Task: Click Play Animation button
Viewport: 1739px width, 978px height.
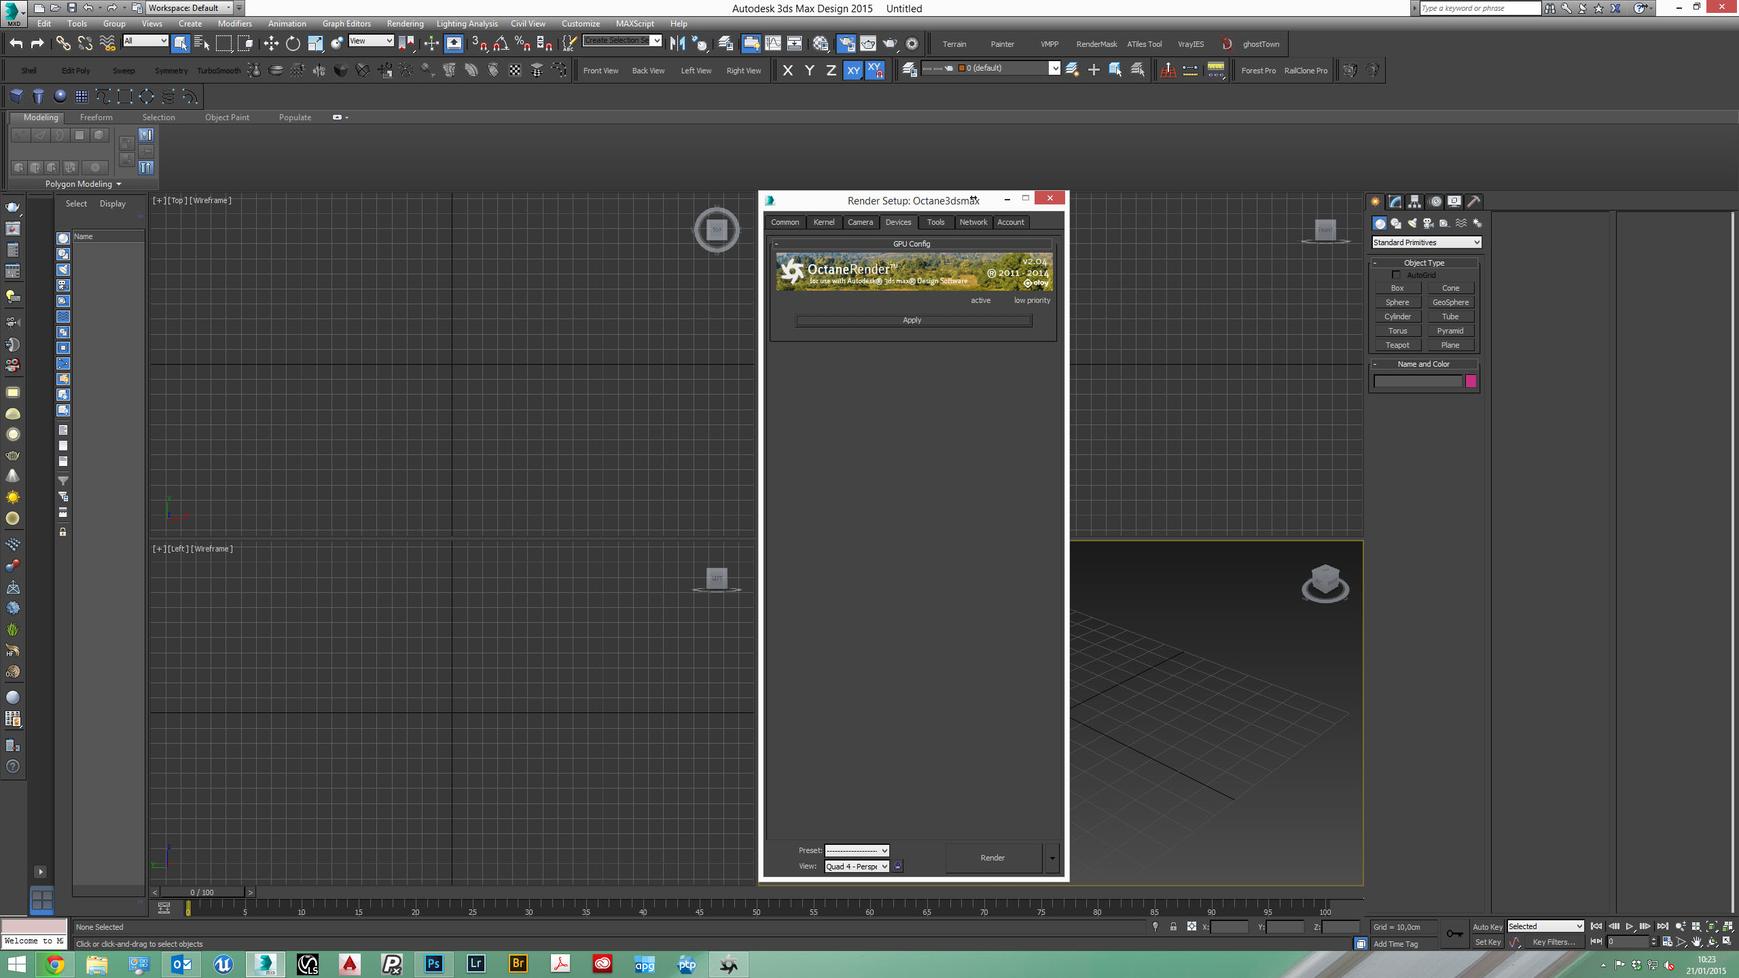Action: point(1629,926)
